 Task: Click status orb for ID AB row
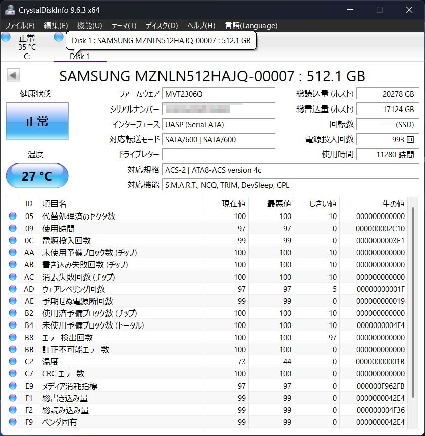point(13,264)
